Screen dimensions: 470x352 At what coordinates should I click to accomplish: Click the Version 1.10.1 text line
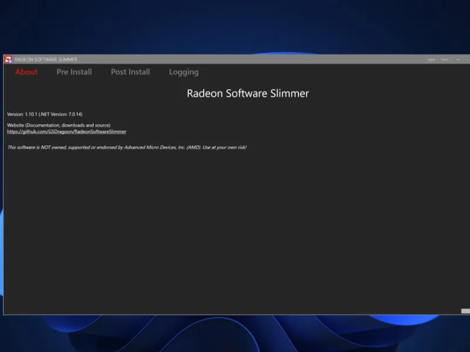pyautogui.click(x=45, y=114)
